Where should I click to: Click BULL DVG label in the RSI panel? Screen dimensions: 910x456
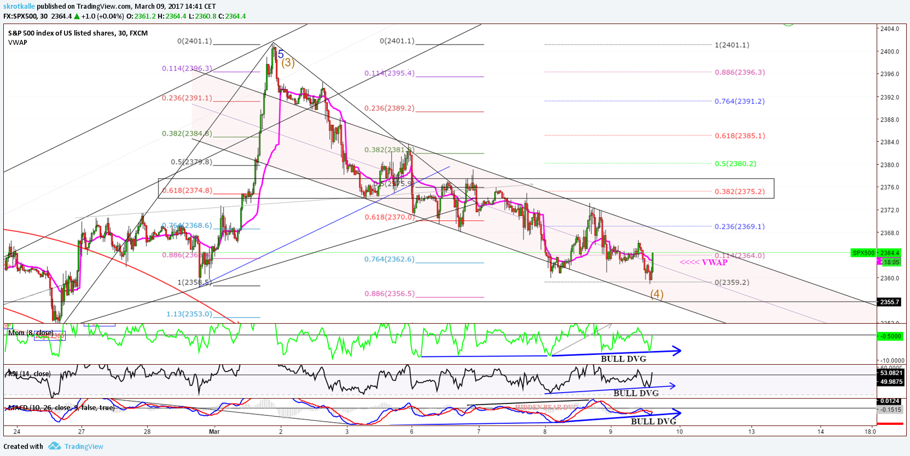tap(636, 393)
